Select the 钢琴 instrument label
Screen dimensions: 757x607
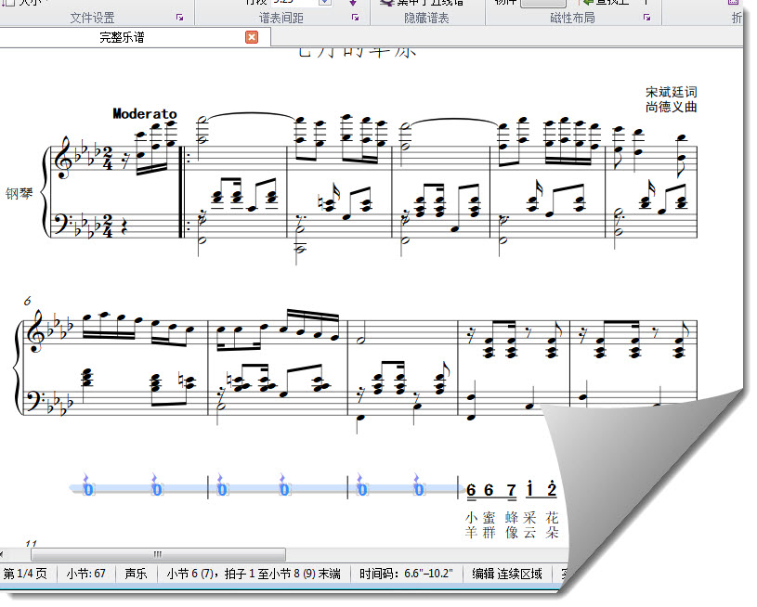point(19,193)
